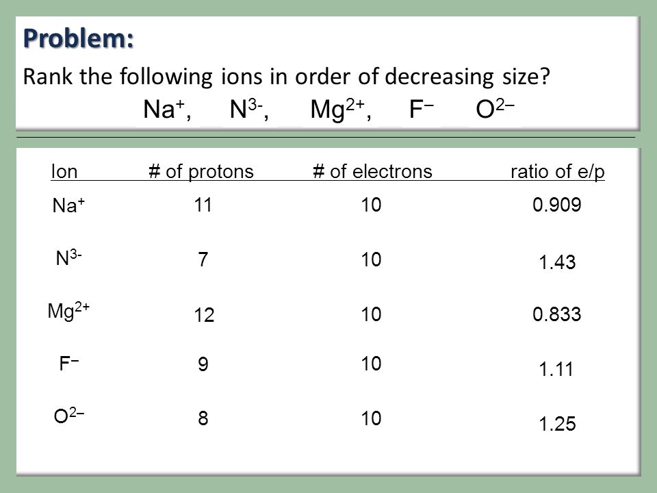Click the ratio value 1.25
The image size is (657, 493).
tap(557, 424)
